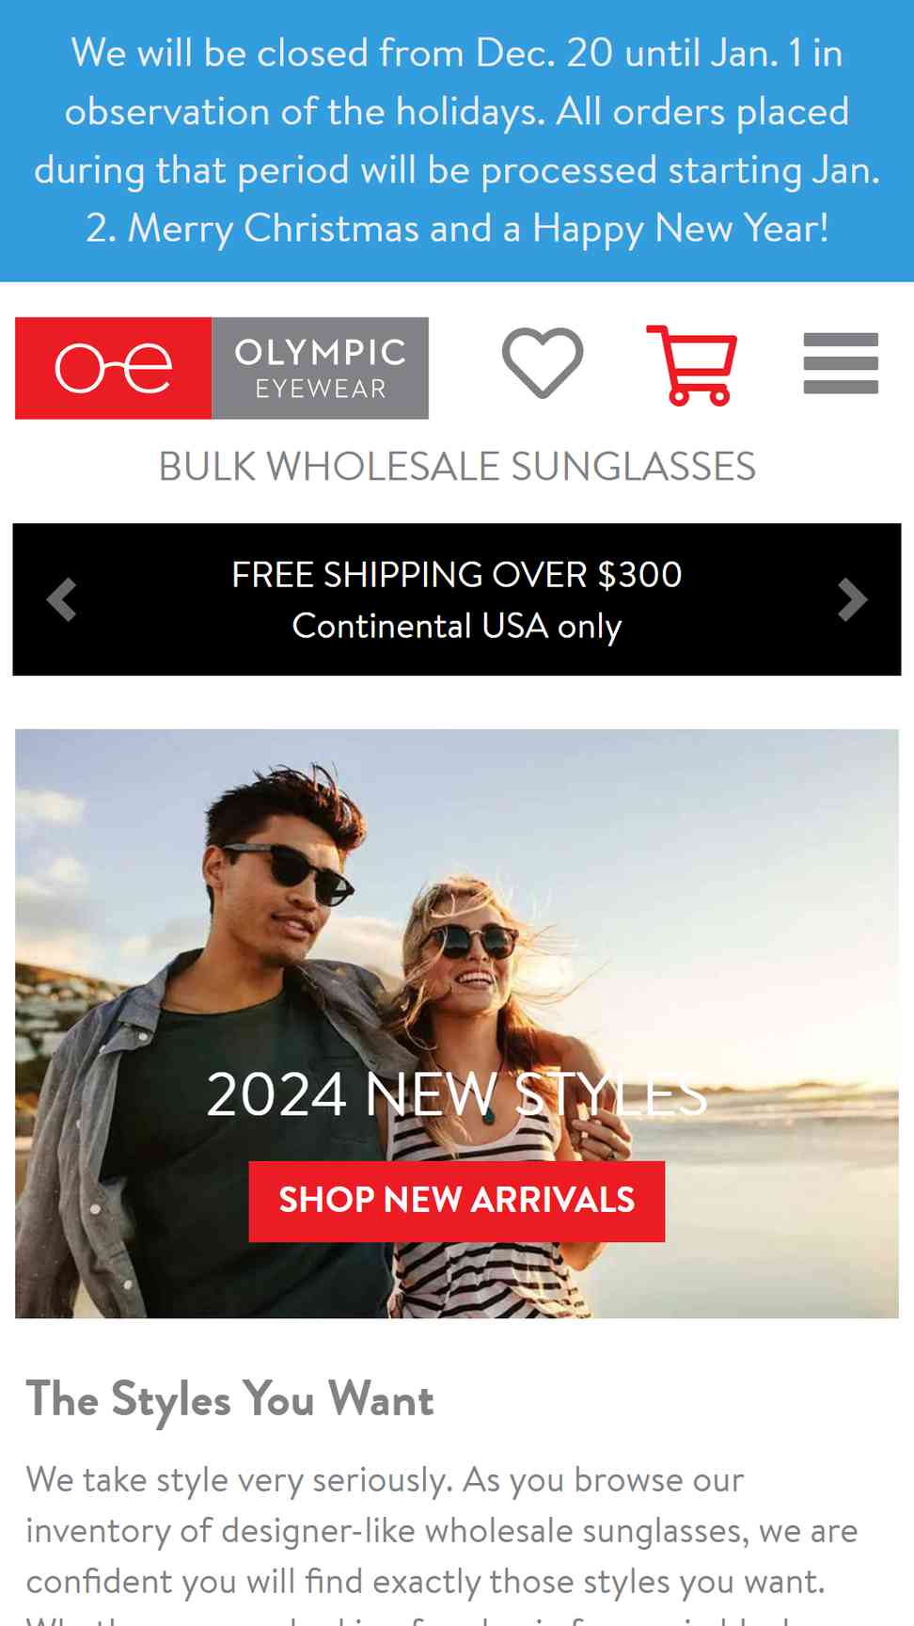Click the red OE logo mark

coord(113,368)
